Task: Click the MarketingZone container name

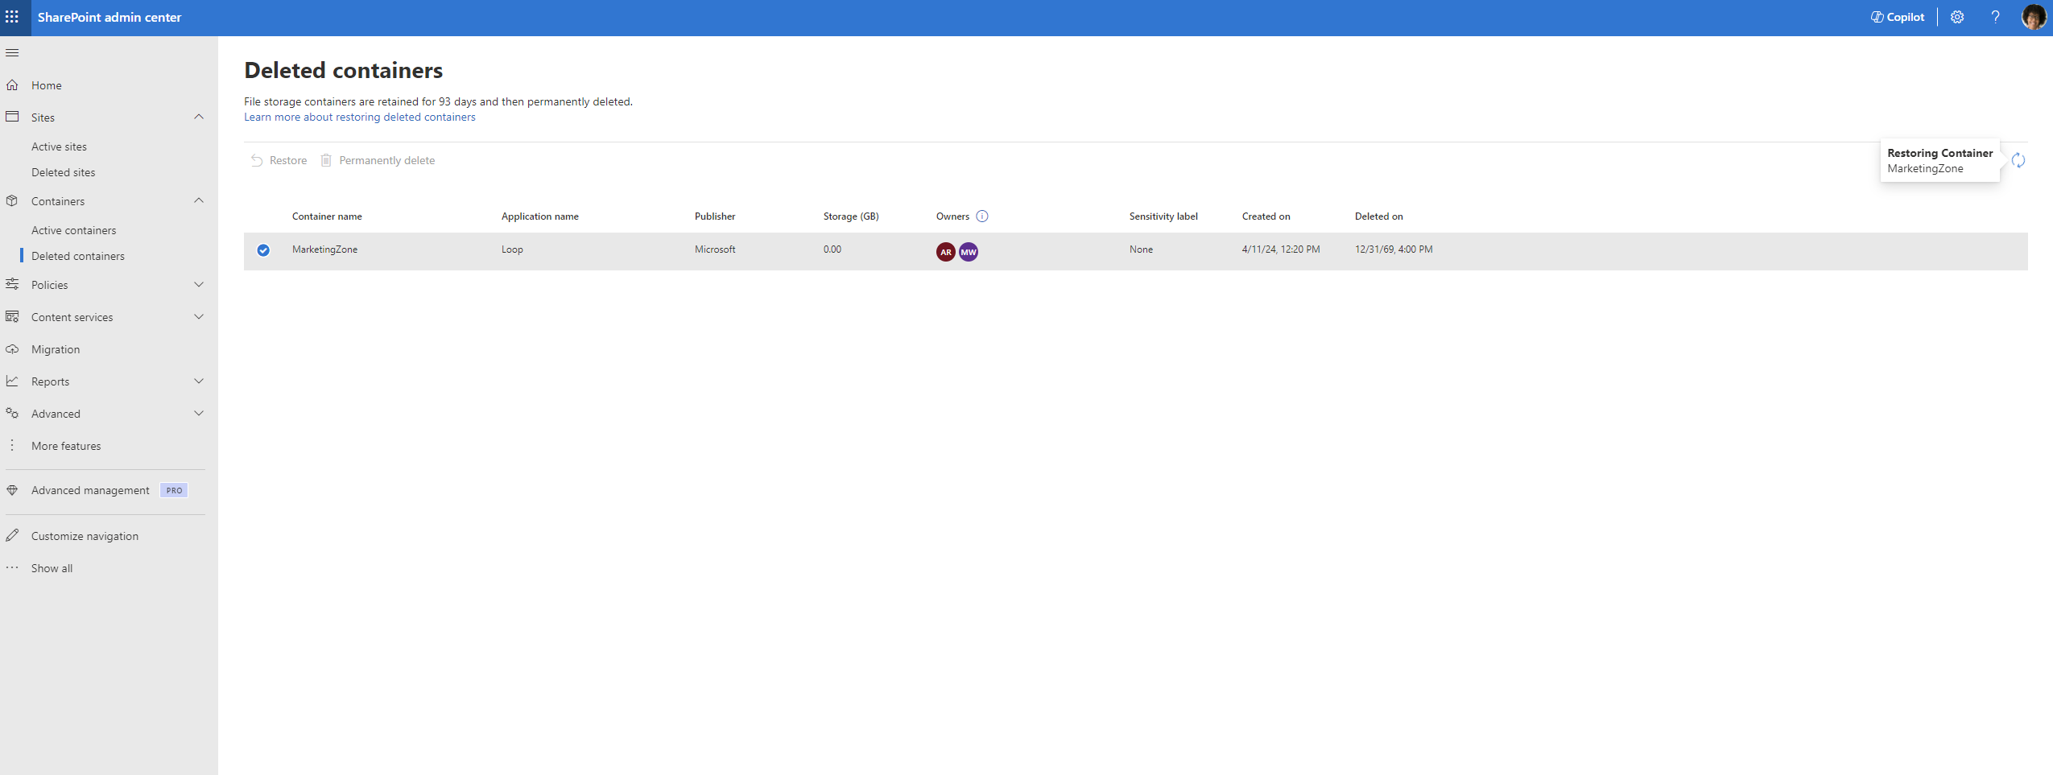Action: tap(324, 249)
